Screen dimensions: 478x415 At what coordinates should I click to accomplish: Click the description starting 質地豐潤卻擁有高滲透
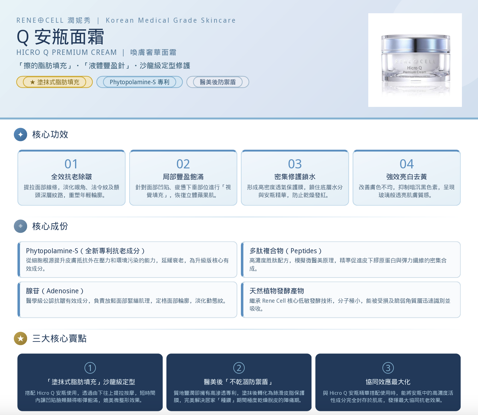pos(239,397)
